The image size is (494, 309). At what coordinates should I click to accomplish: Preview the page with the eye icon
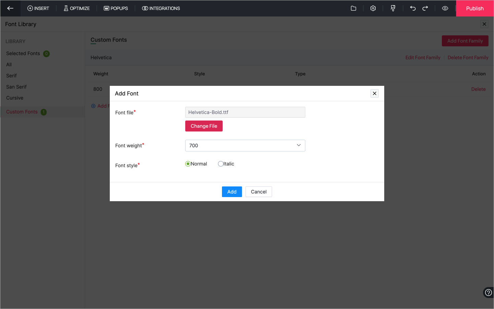pyautogui.click(x=445, y=8)
